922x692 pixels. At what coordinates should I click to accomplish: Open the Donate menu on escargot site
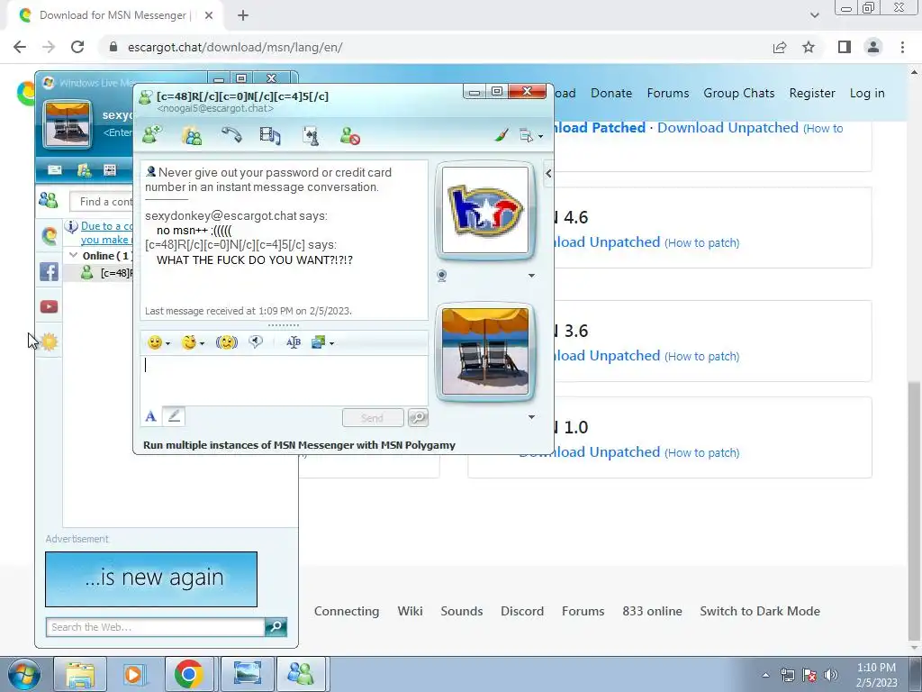coord(611,93)
